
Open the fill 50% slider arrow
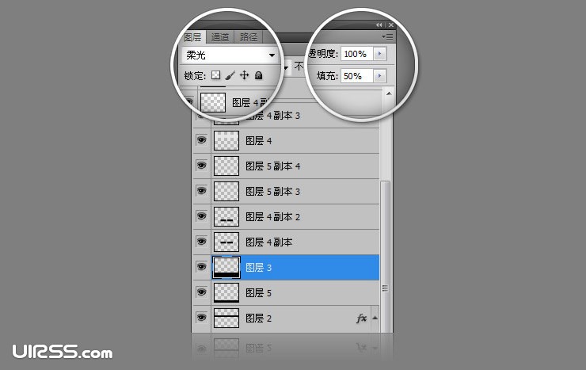(379, 76)
